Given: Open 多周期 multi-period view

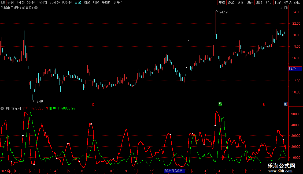Looking at the screenshot, I should point(106,2).
